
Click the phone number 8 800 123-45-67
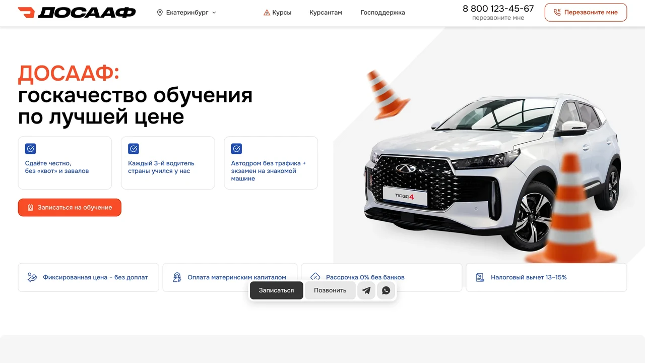pos(498,9)
